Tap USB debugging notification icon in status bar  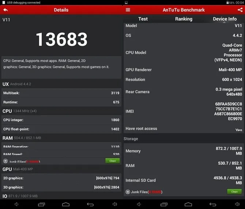click(4, 3)
